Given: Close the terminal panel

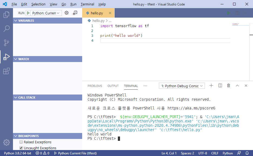Looking at the screenshot, I should tap(246, 86).
